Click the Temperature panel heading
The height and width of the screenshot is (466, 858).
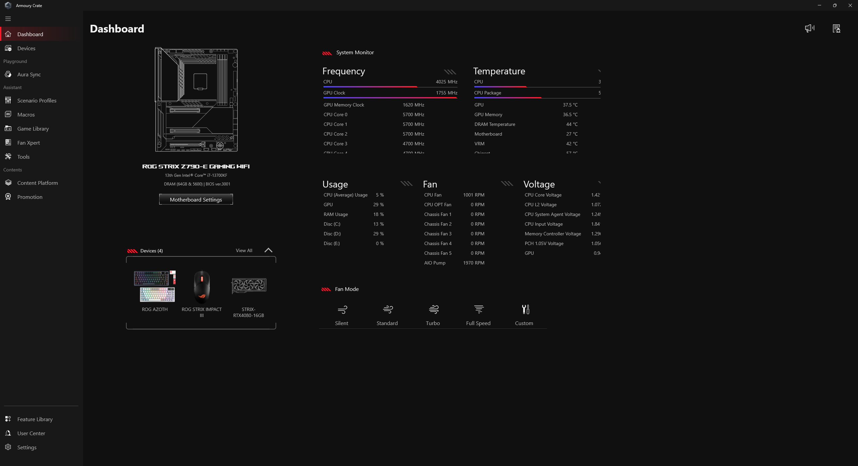(x=499, y=71)
